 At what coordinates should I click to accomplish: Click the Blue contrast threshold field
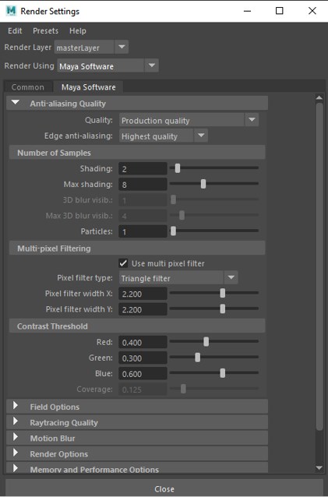pyautogui.click(x=143, y=373)
